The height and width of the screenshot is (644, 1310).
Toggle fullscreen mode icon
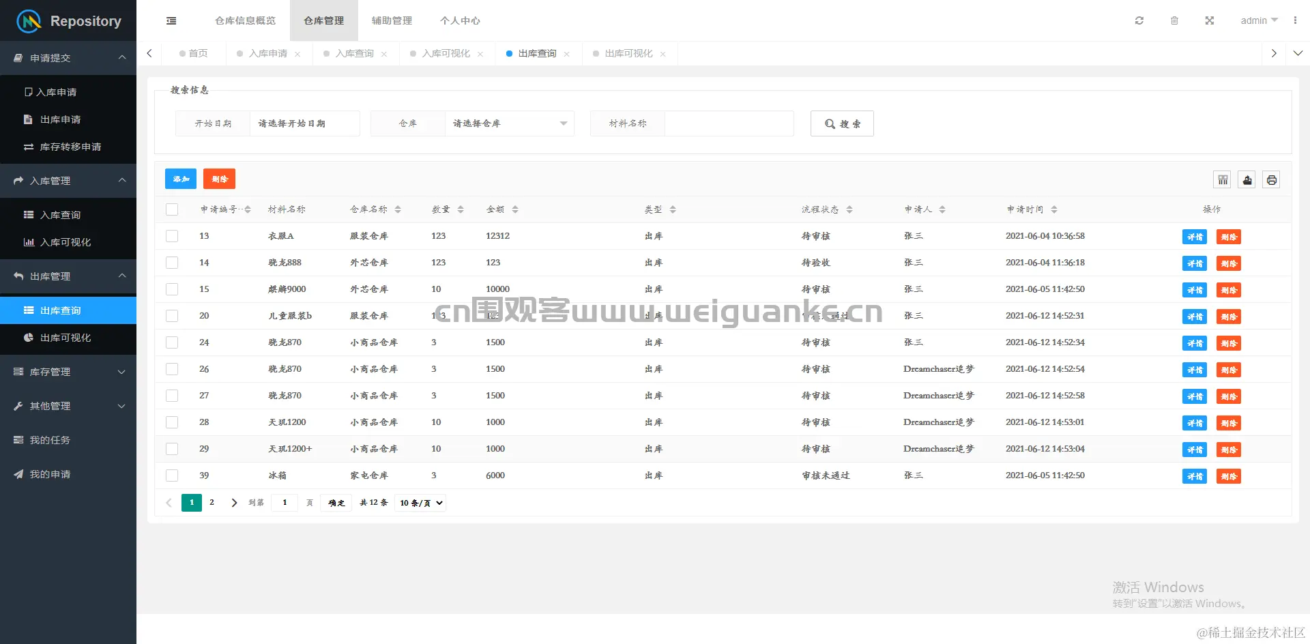(x=1210, y=20)
